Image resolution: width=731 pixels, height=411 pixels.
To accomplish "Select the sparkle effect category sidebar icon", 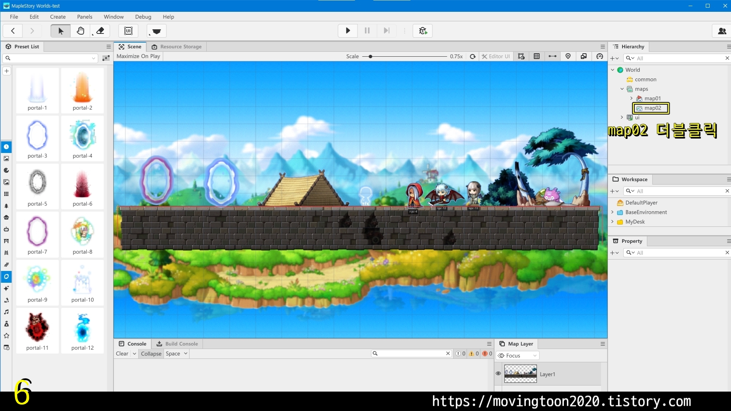I will point(6,288).
